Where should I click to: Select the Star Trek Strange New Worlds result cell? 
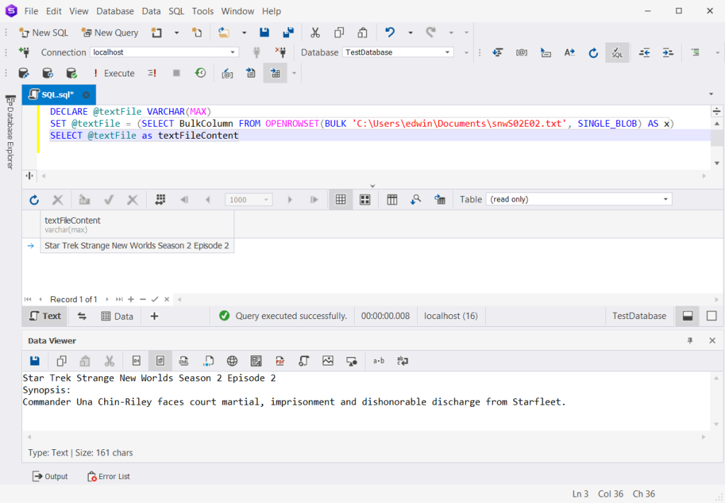[x=137, y=245]
